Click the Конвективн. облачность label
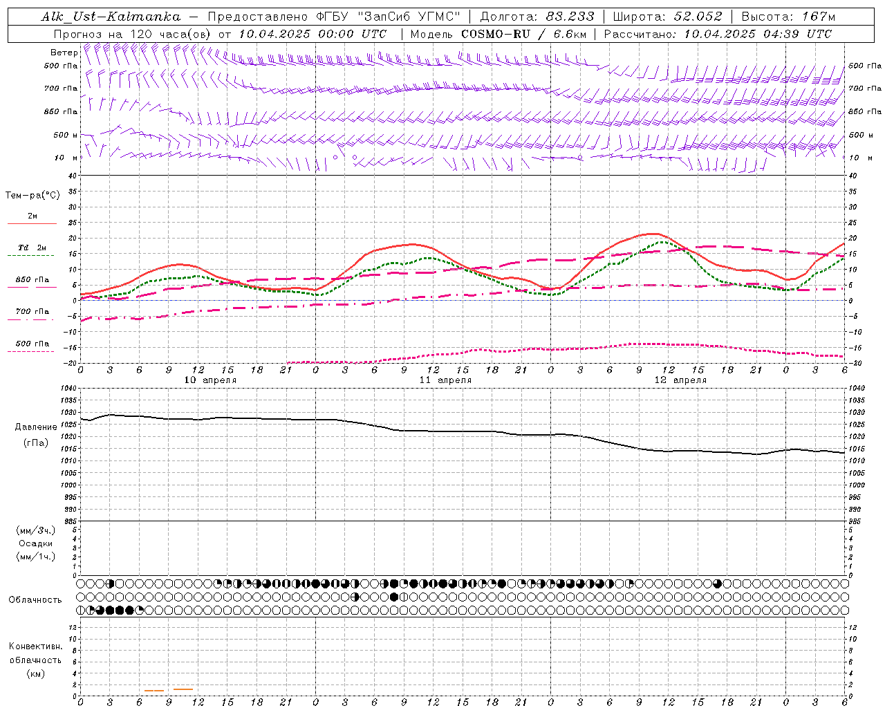Viewport: 885px width, 708px height. point(35,653)
